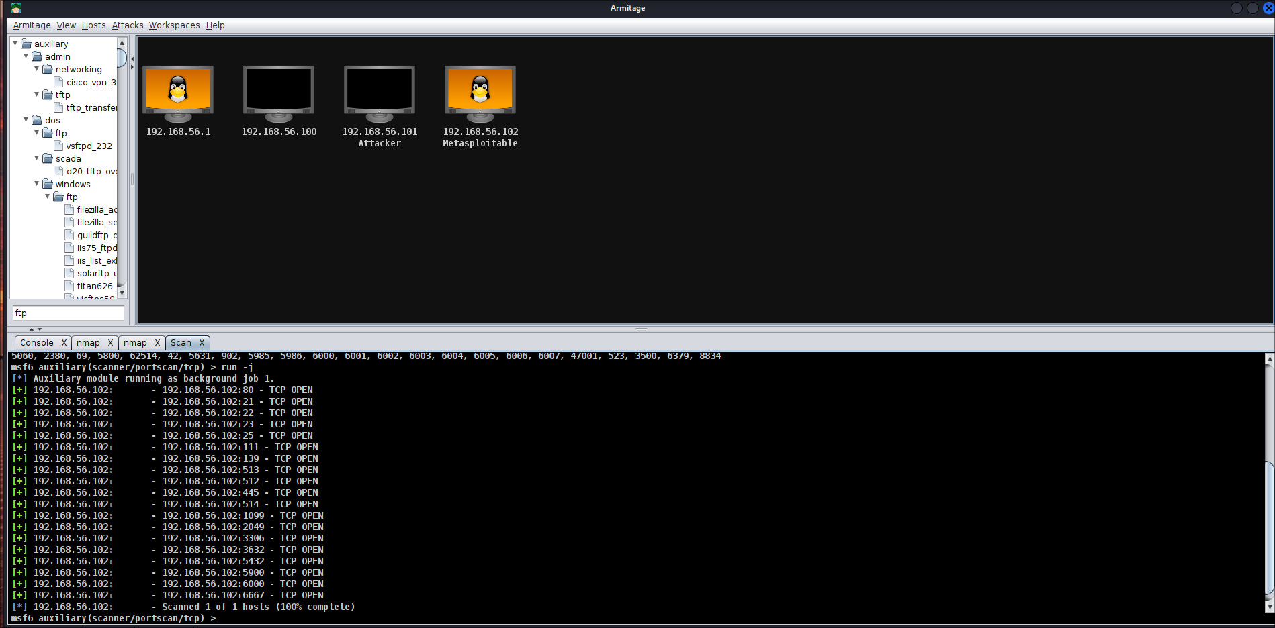Open the Armitage menu
This screenshot has height=628, width=1275.
point(32,25)
